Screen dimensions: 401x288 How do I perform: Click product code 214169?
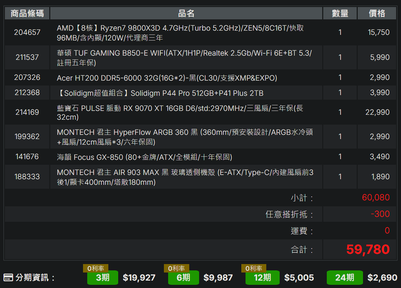click(27, 112)
